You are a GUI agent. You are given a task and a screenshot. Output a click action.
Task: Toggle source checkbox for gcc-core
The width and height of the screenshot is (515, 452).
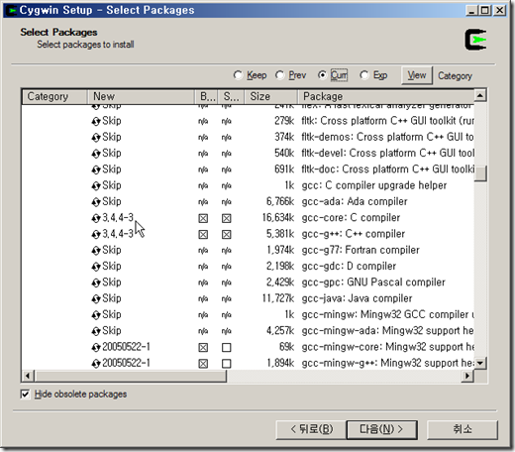coord(227,218)
